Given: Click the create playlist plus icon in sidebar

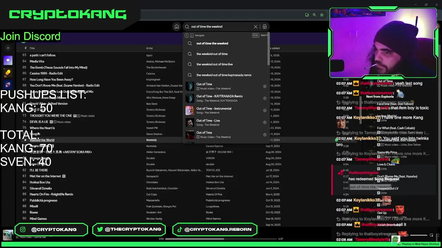Looking at the screenshot, I should click(x=8, y=48).
